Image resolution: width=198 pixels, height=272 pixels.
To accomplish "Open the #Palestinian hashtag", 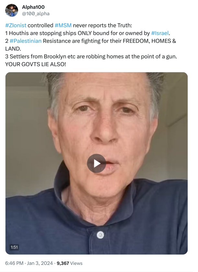I will [26, 41].
